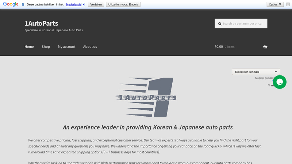Viewport: 292px width, 164px height.
Task: Open the Opties dropdown menu
Action: (275, 4)
